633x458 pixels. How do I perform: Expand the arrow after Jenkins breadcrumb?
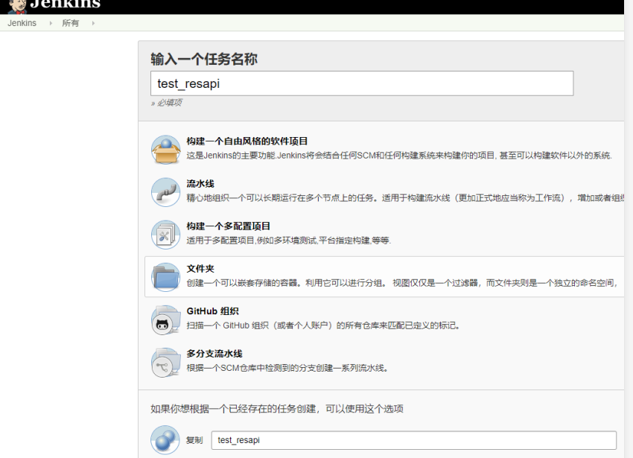point(51,23)
